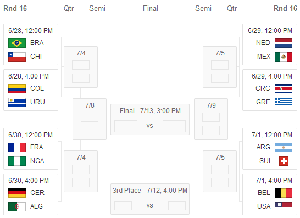Select the ARG team label
The image size is (300, 218).
pyautogui.click(x=263, y=147)
